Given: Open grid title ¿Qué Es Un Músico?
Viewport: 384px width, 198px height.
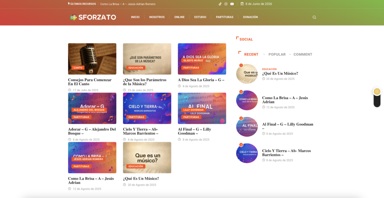Looking at the screenshot, I should tap(141, 179).
